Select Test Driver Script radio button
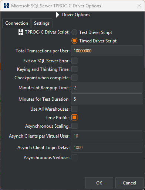The image size is (145, 190). tap(74, 32)
